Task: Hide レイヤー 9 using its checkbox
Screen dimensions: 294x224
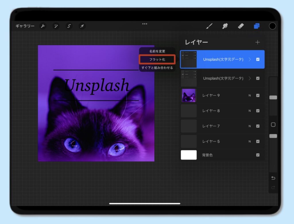Action: click(258, 95)
